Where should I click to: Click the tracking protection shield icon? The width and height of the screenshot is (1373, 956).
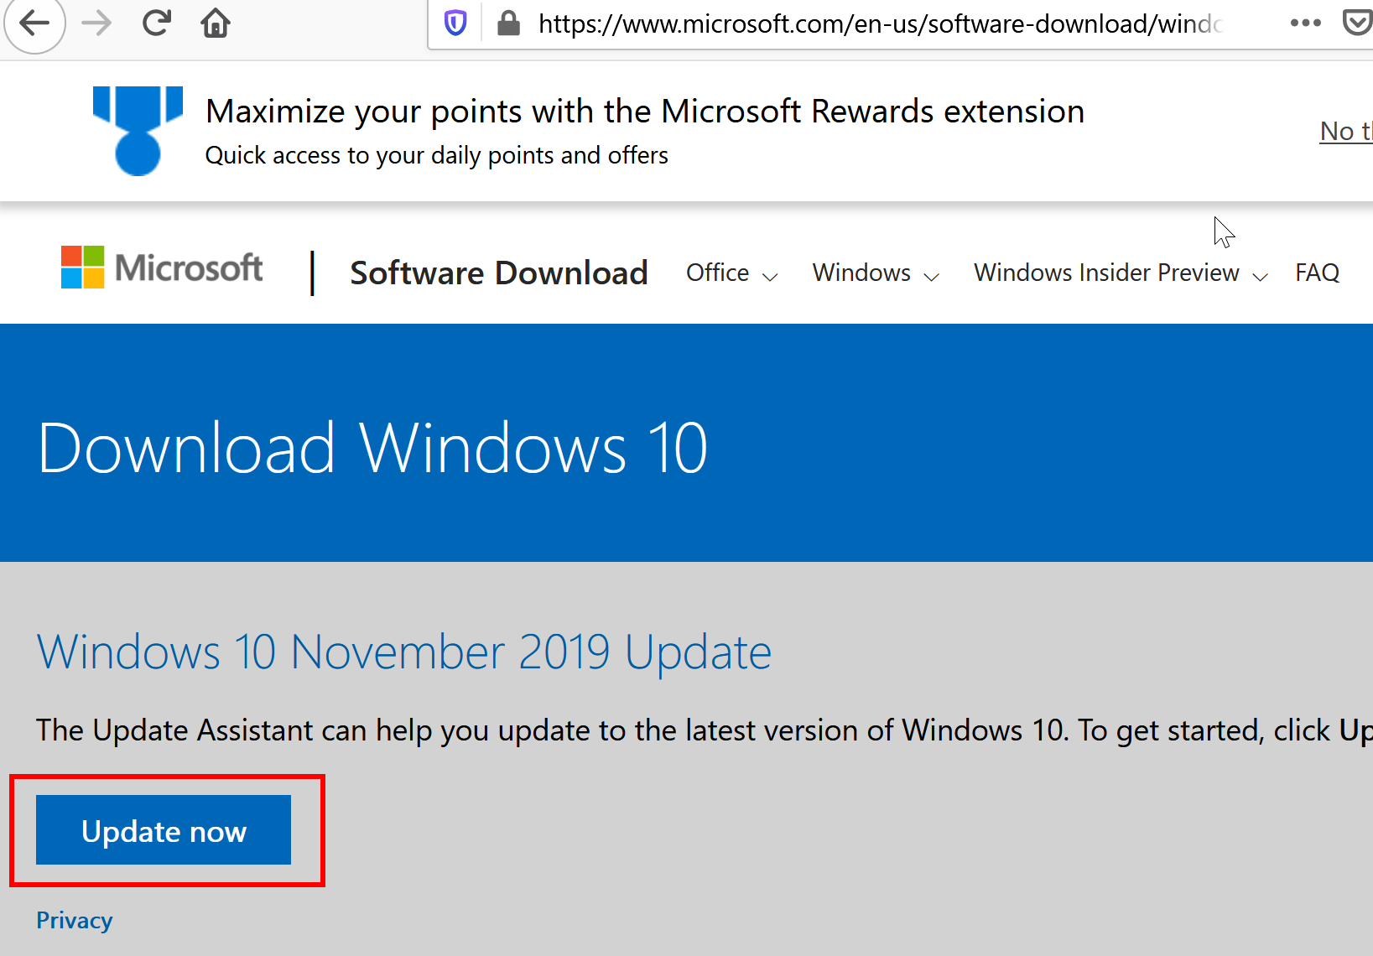pos(455,23)
